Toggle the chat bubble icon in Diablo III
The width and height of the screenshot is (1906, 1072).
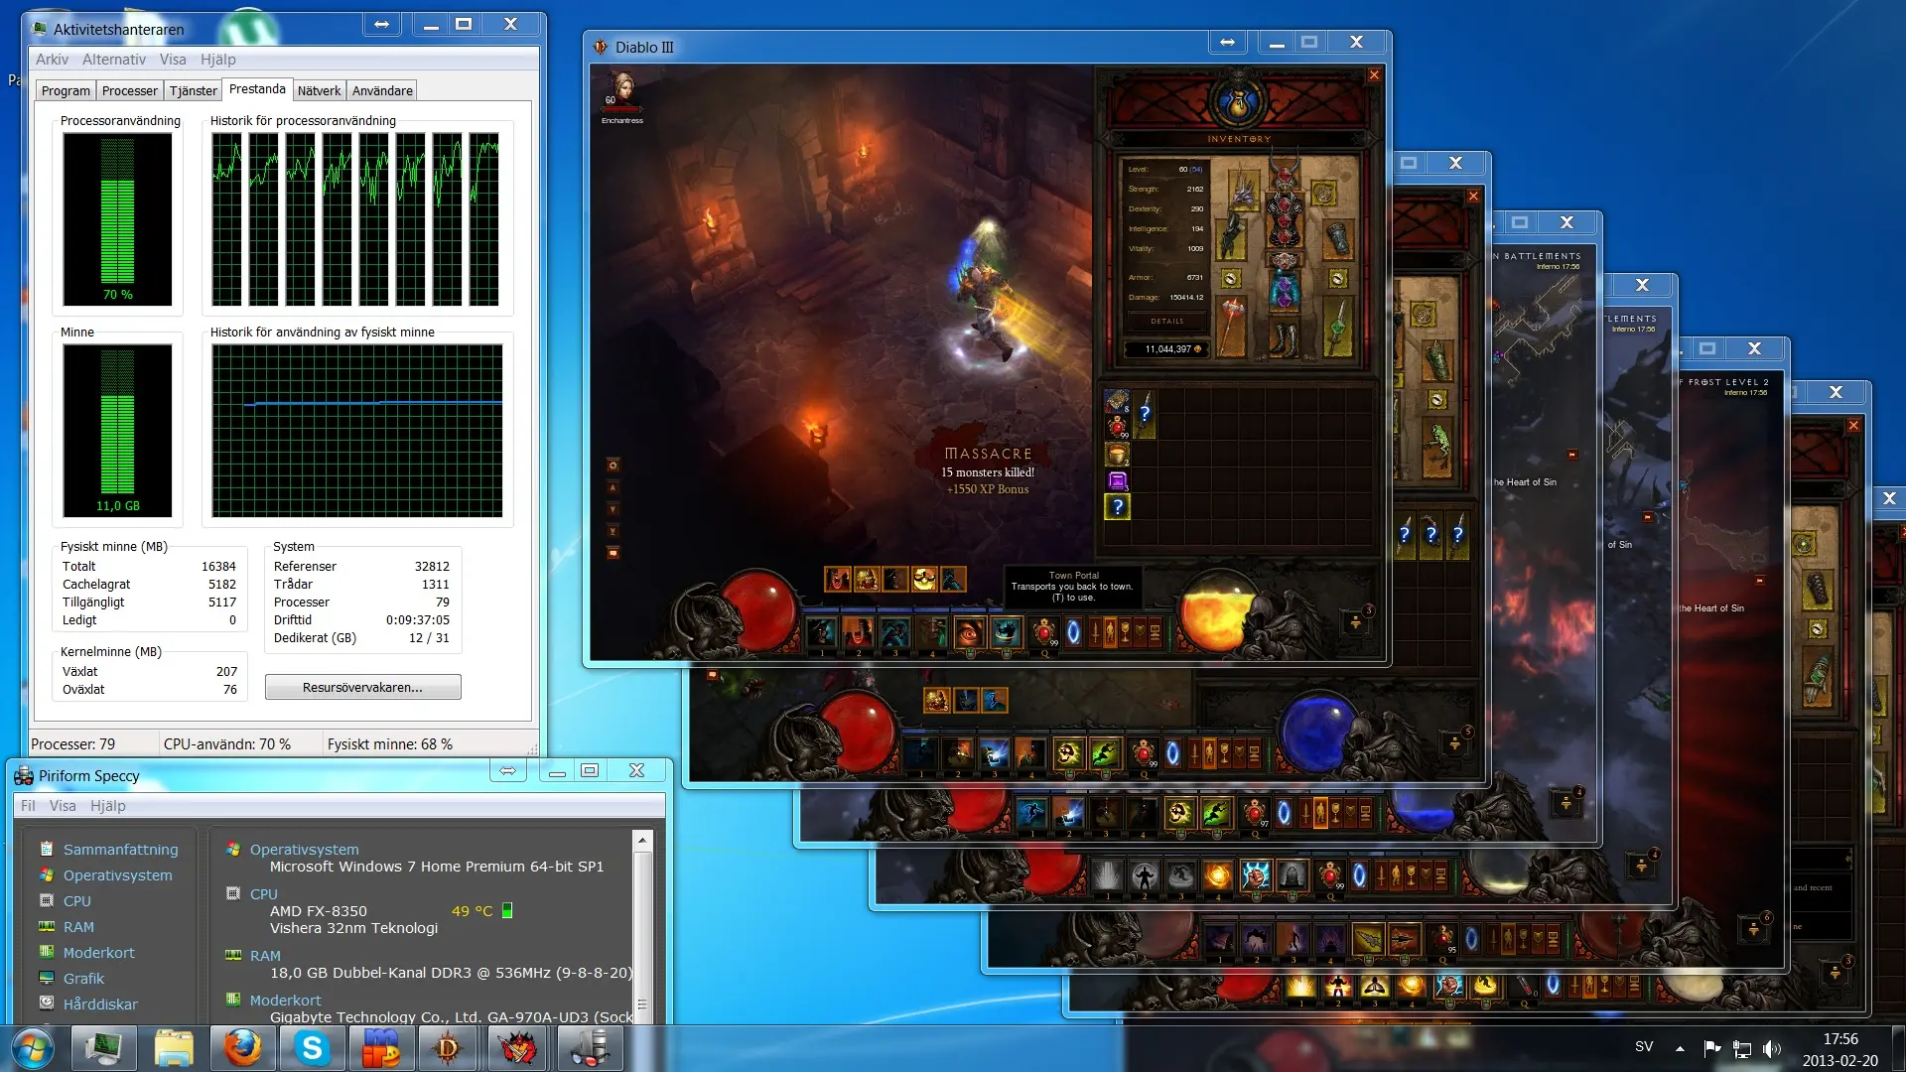tap(613, 553)
